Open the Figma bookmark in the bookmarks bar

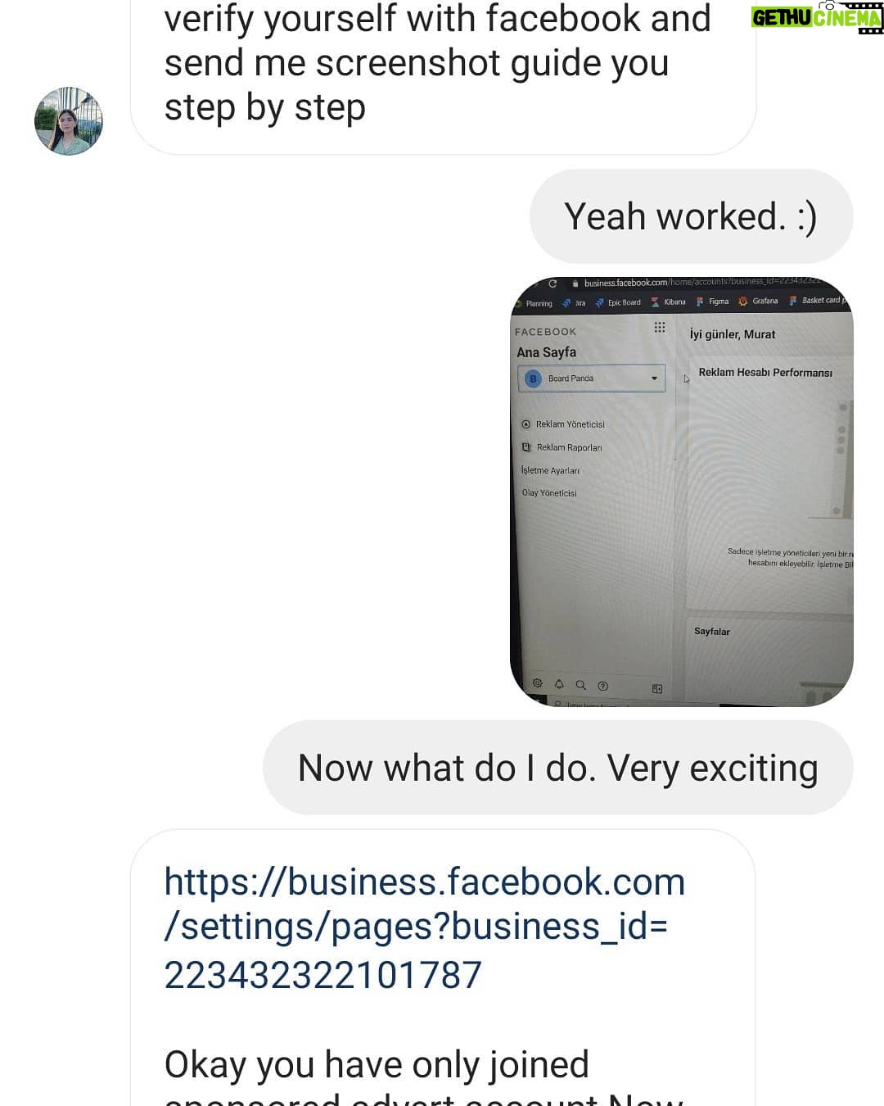[712, 301]
